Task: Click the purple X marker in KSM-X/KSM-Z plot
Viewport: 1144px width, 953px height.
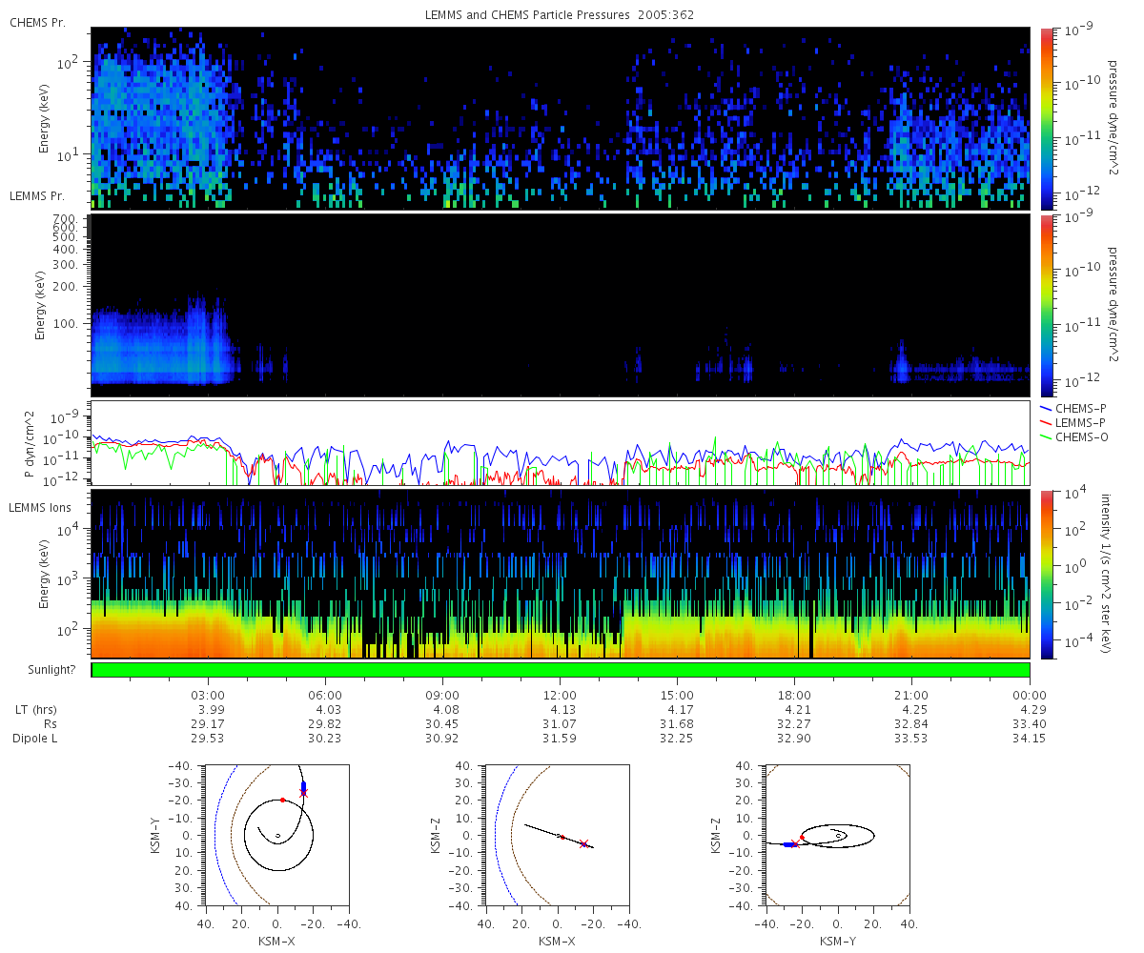Action: click(583, 843)
